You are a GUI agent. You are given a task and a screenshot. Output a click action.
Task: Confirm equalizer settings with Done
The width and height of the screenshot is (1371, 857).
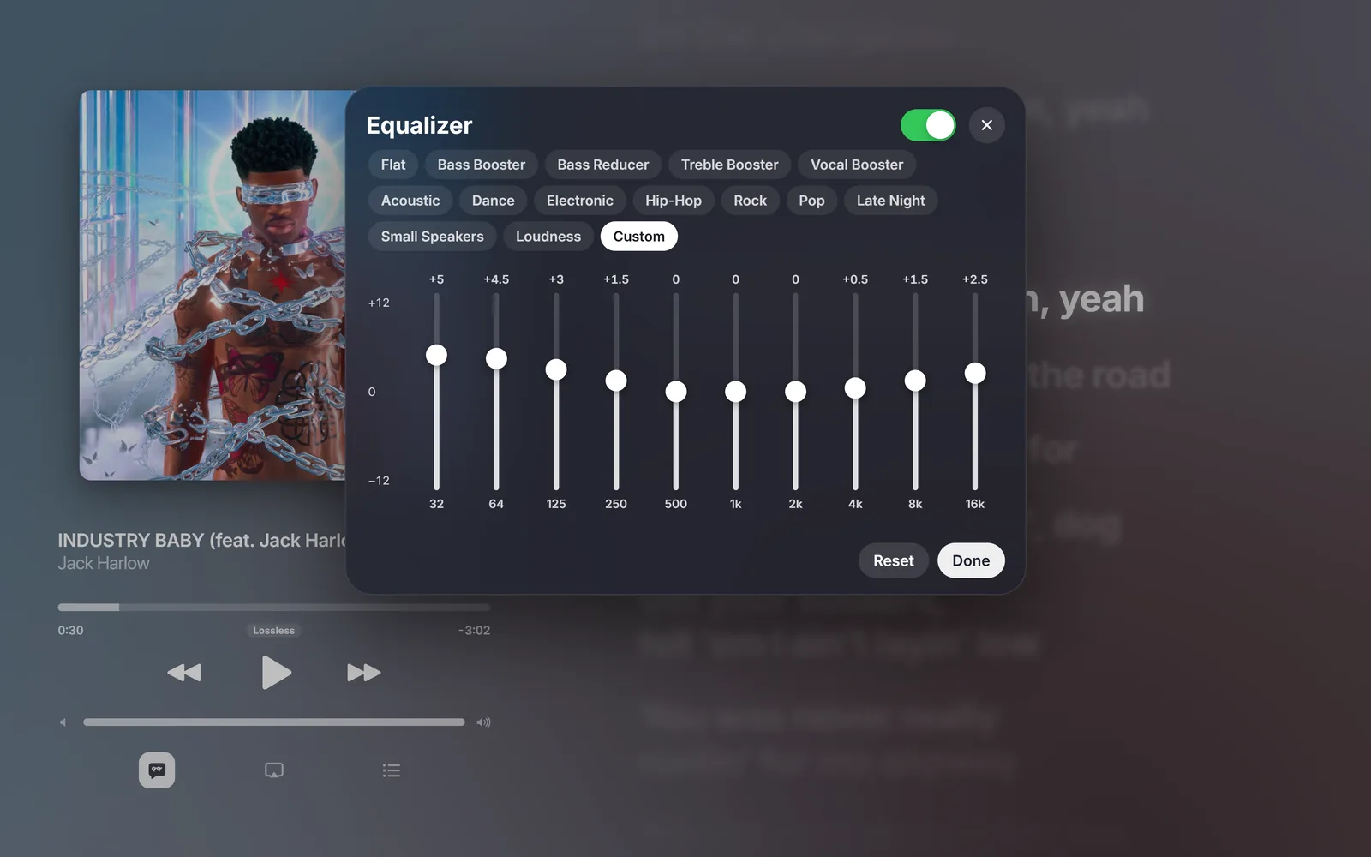(971, 560)
